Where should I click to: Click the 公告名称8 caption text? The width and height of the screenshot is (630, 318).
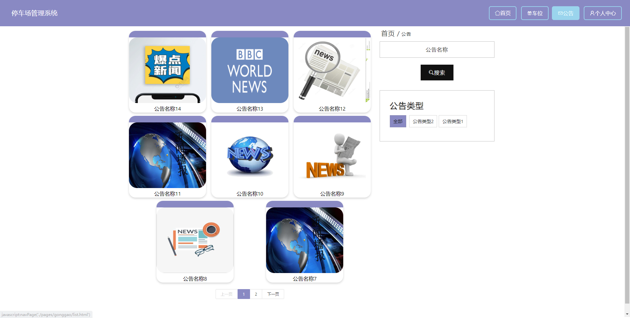click(x=195, y=279)
